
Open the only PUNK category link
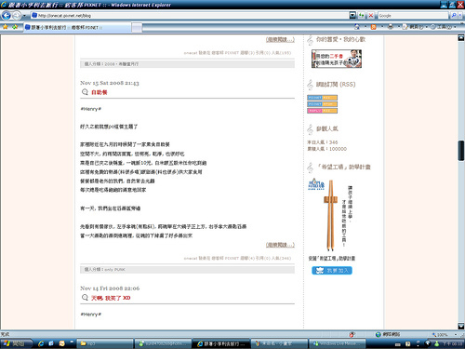[115, 270]
